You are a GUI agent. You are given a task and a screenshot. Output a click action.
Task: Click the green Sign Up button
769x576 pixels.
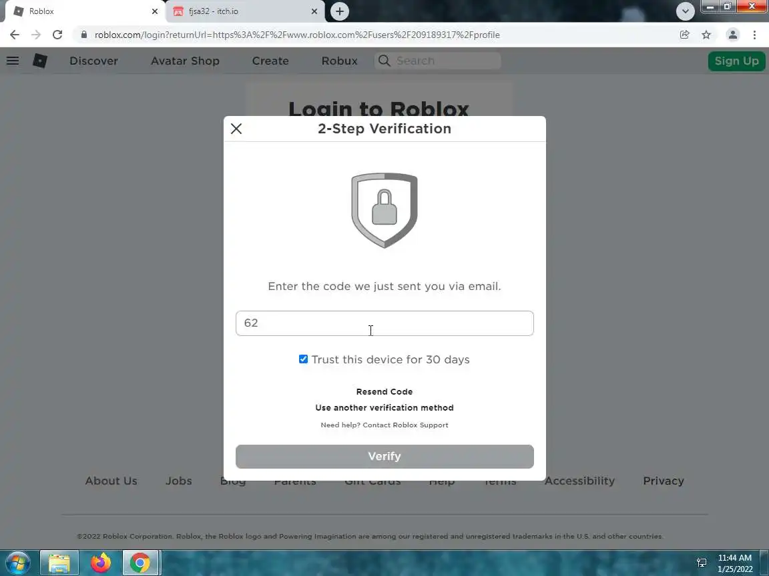[x=736, y=61]
